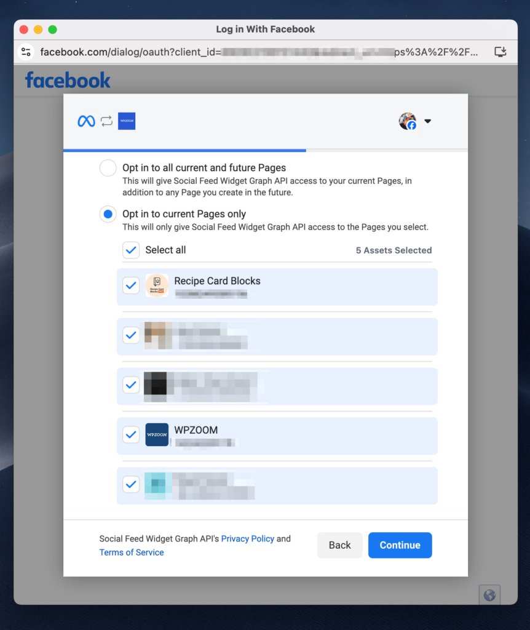Uncheck the blurred page directly above WPZOOM

[131, 385]
